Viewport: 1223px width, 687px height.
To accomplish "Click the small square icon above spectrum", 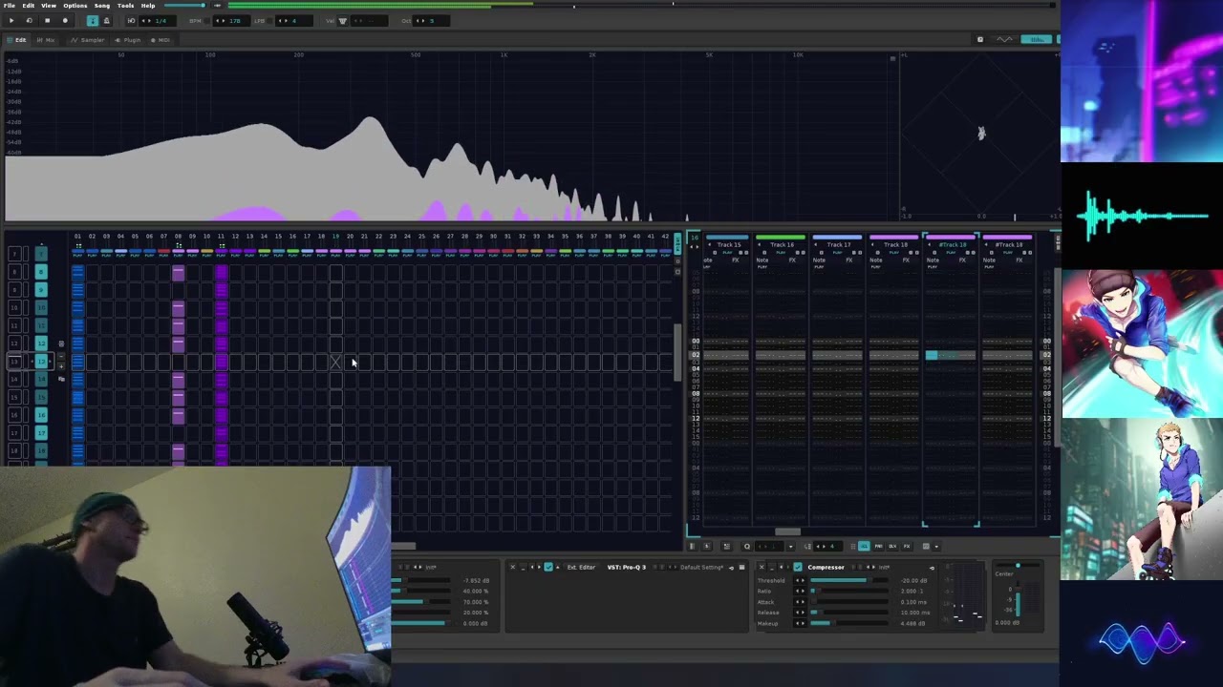I will (980, 39).
